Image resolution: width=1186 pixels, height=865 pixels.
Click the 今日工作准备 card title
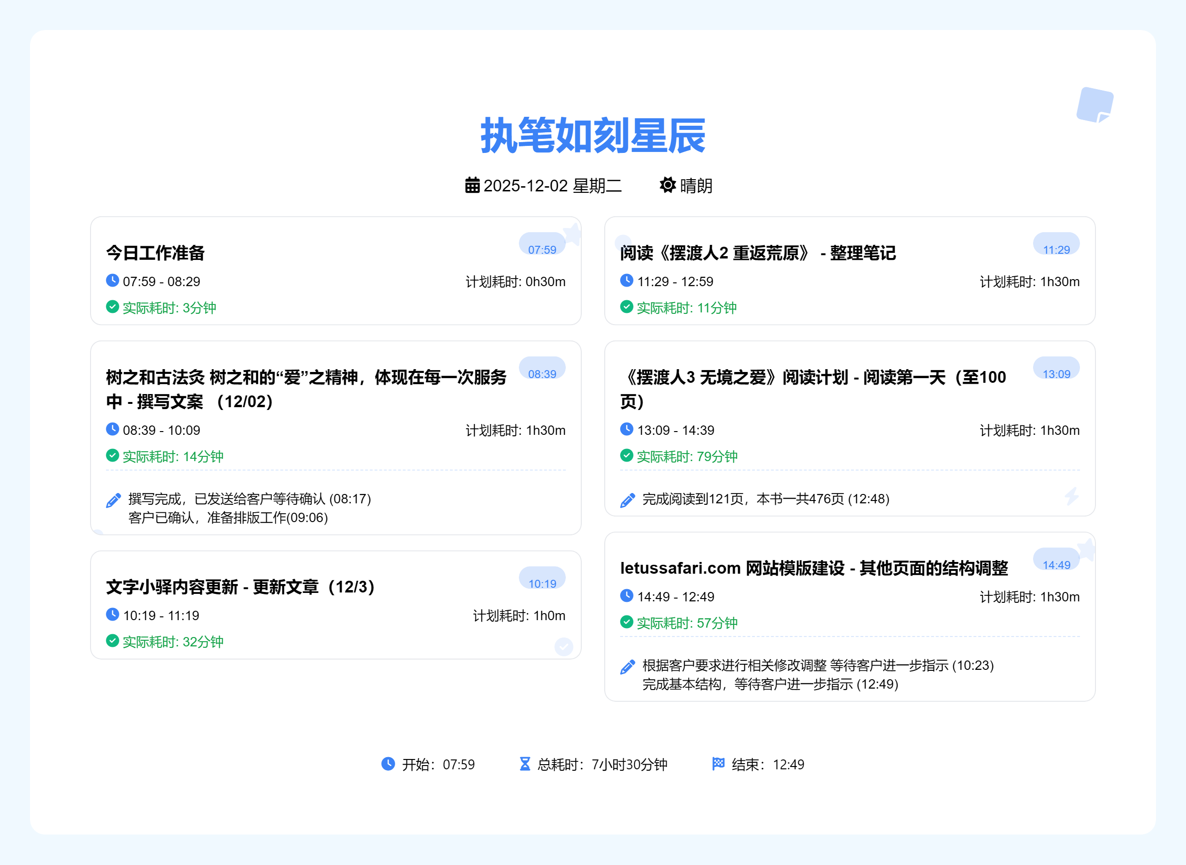[x=155, y=253]
